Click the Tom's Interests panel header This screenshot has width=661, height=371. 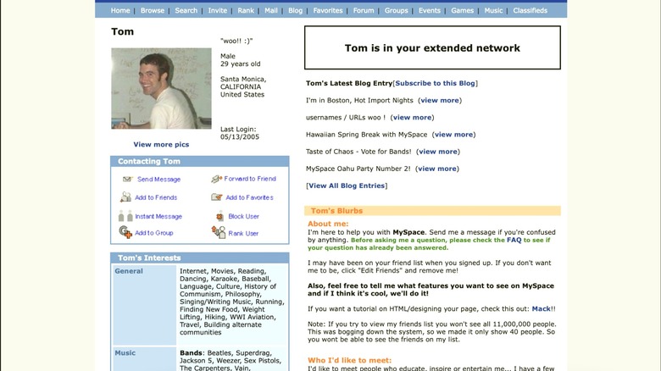(x=200, y=257)
